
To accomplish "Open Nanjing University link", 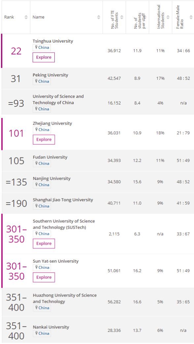I will point(51,178).
